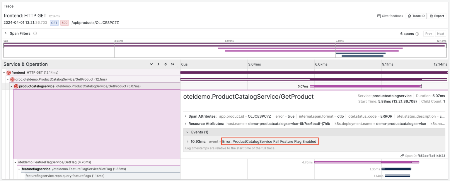Click the Span Filters info icon
This screenshot has height=181, width=450.
click(x=35, y=34)
